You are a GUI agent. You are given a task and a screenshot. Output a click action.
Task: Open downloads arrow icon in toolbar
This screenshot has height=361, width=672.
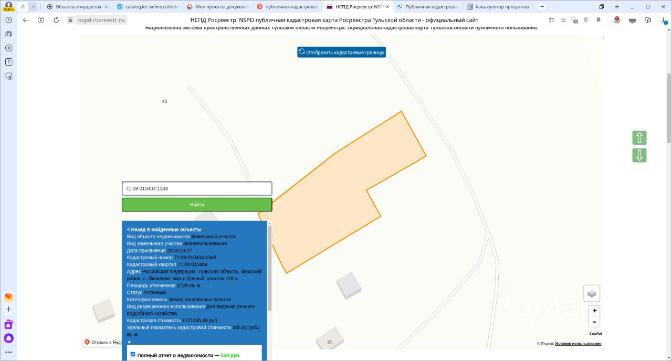pyautogui.click(x=664, y=20)
